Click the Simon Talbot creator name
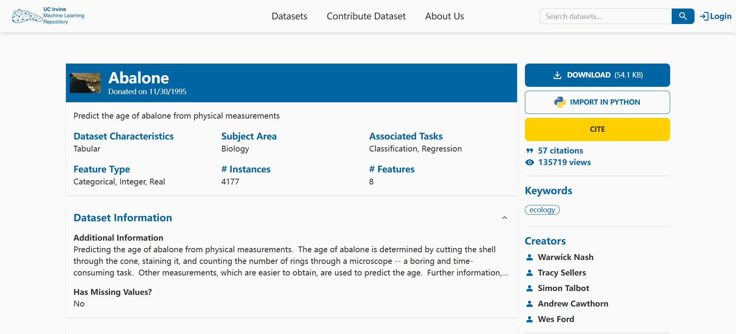 (x=563, y=288)
